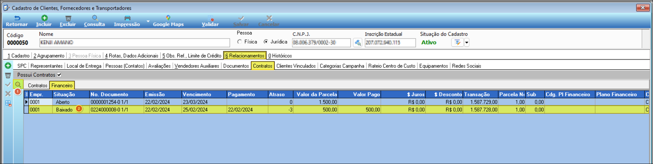Click the Impressão printer icon

tap(127, 18)
